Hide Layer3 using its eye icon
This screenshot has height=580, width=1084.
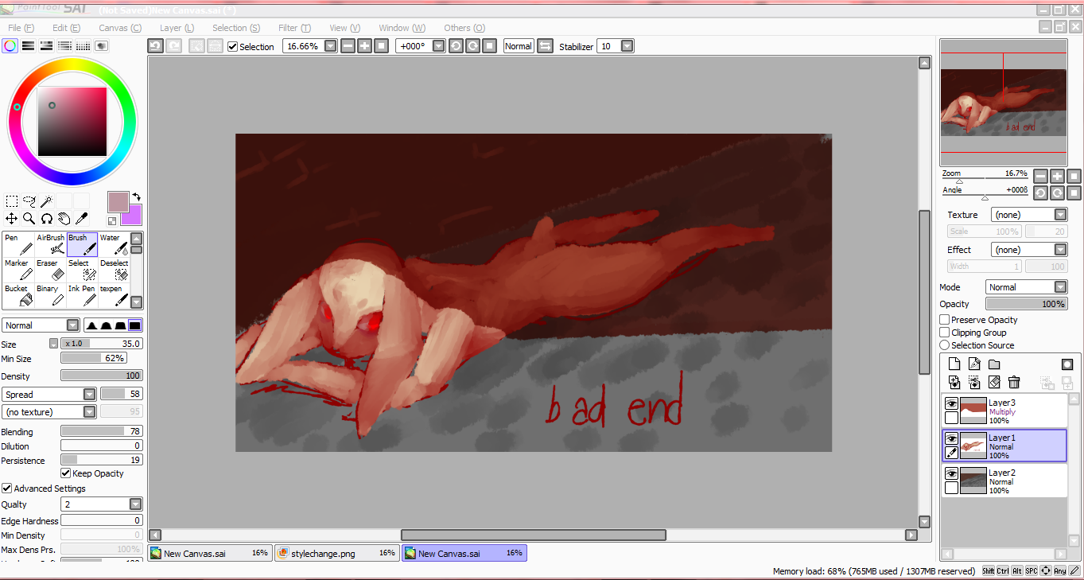point(951,404)
